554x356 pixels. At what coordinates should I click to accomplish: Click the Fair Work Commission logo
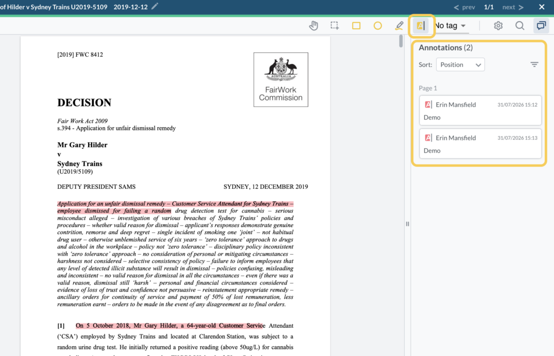(281, 80)
